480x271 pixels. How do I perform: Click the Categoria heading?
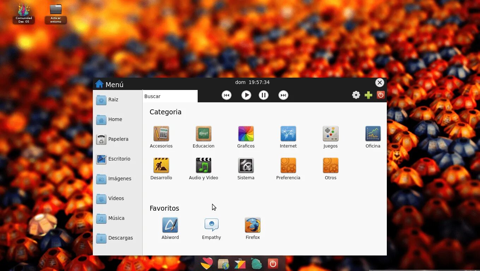tap(166, 112)
